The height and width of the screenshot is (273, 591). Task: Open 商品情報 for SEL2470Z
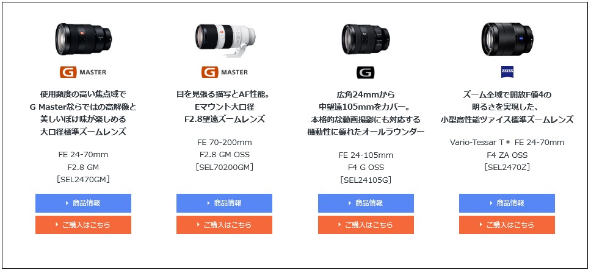coord(507,203)
